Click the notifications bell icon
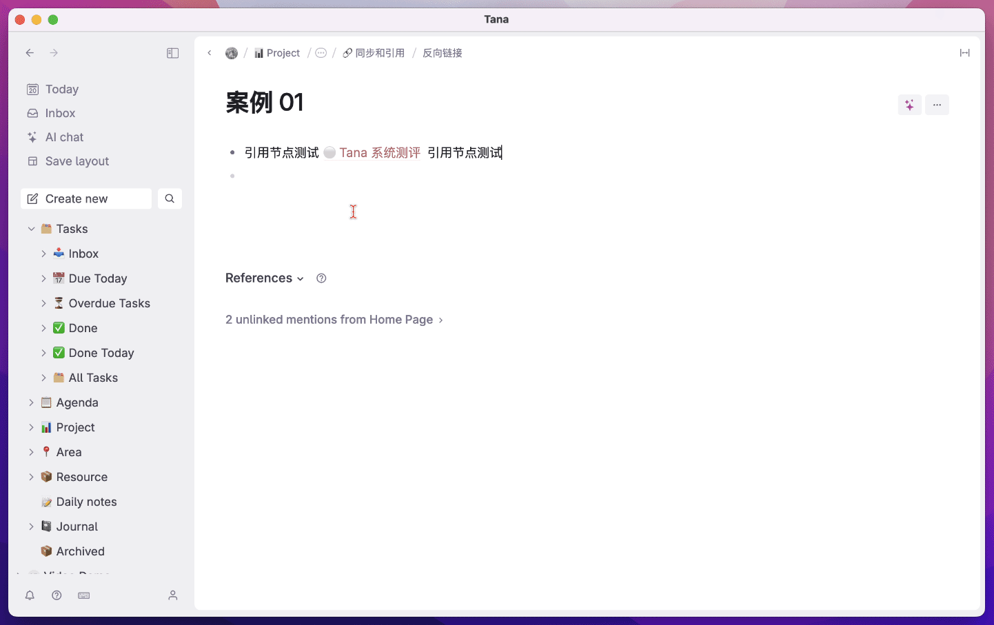 pyautogui.click(x=30, y=595)
